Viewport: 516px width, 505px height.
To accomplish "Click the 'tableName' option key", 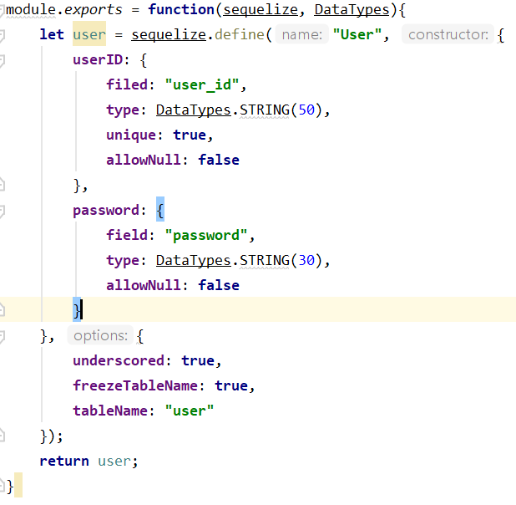I will point(110,411).
